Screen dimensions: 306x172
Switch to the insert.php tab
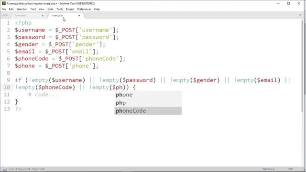click(x=66, y=15)
